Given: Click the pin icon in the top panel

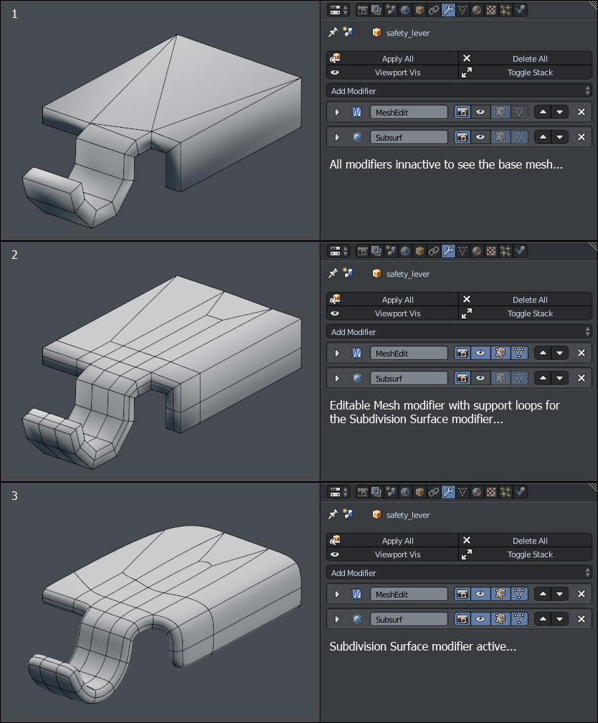Looking at the screenshot, I should [333, 32].
